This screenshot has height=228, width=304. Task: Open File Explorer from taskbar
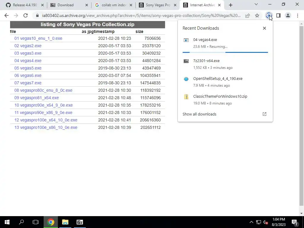pos(65,222)
